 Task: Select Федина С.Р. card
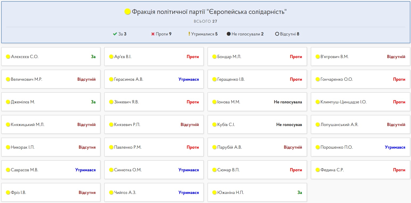coord(360,170)
